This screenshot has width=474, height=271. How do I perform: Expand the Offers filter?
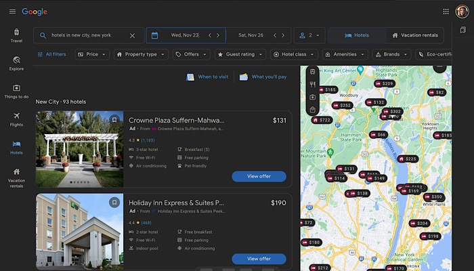click(192, 54)
